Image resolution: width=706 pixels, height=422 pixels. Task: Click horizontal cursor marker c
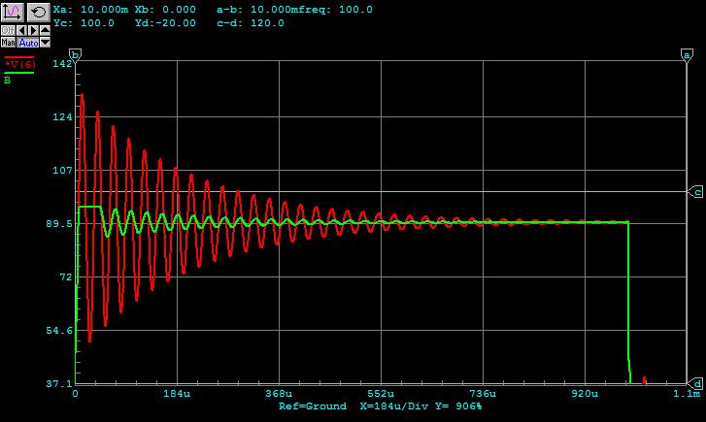(x=696, y=192)
